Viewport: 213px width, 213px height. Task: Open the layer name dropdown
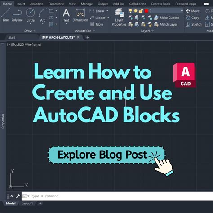tap(182, 11)
